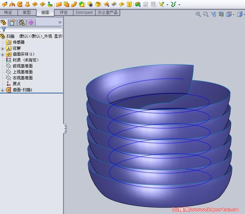
Task: Switch to the 评估 tab
Action: (63, 13)
